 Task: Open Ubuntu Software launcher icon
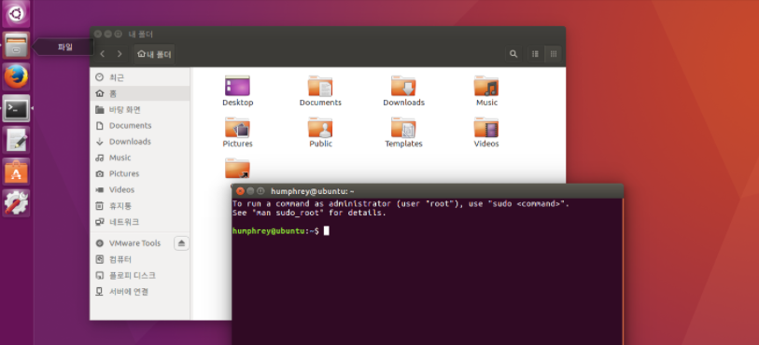click(17, 172)
